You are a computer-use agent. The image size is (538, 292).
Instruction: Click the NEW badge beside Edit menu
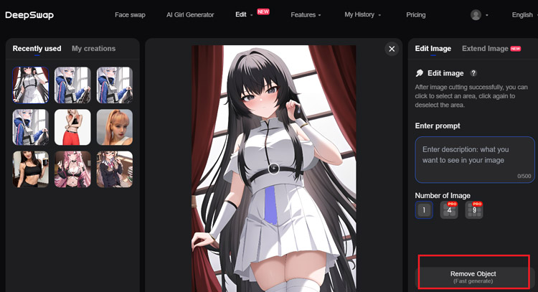click(x=263, y=11)
